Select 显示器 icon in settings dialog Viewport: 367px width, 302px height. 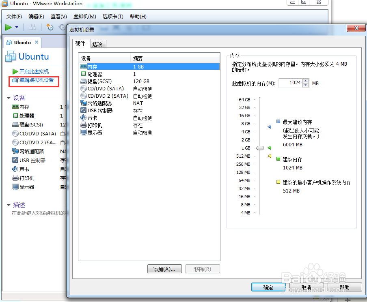click(x=84, y=132)
